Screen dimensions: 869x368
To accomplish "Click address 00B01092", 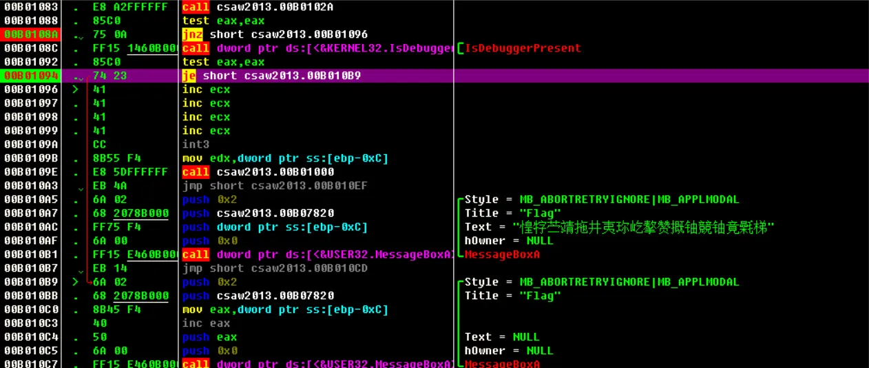I will (x=31, y=62).
